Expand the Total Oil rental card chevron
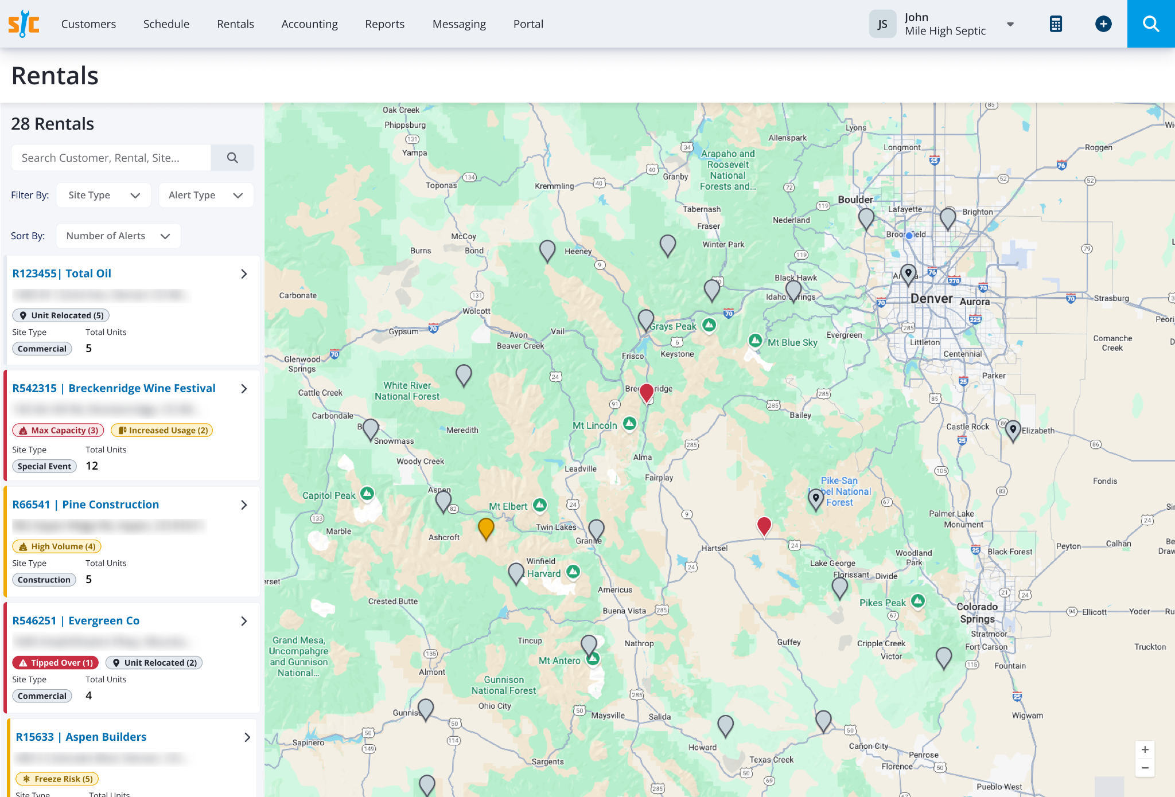Screen dimensions: 1175x797 [244, 274]
